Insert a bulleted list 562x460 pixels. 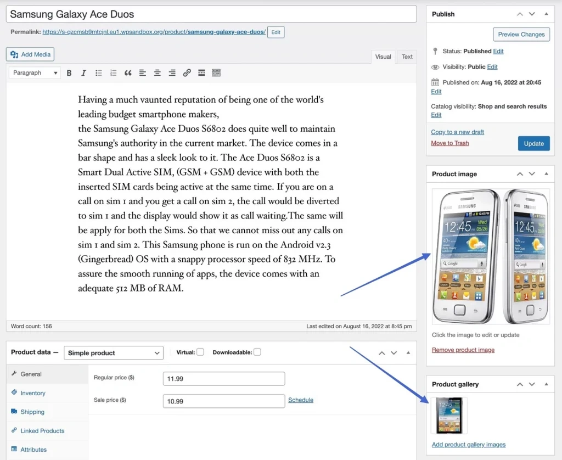point(99,73)
